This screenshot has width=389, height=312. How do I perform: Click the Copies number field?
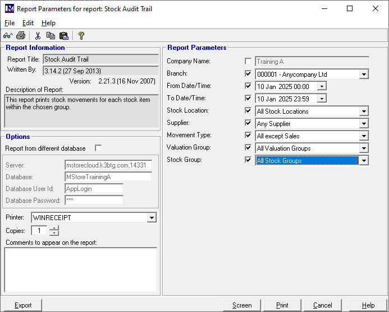tap(39, 231)
